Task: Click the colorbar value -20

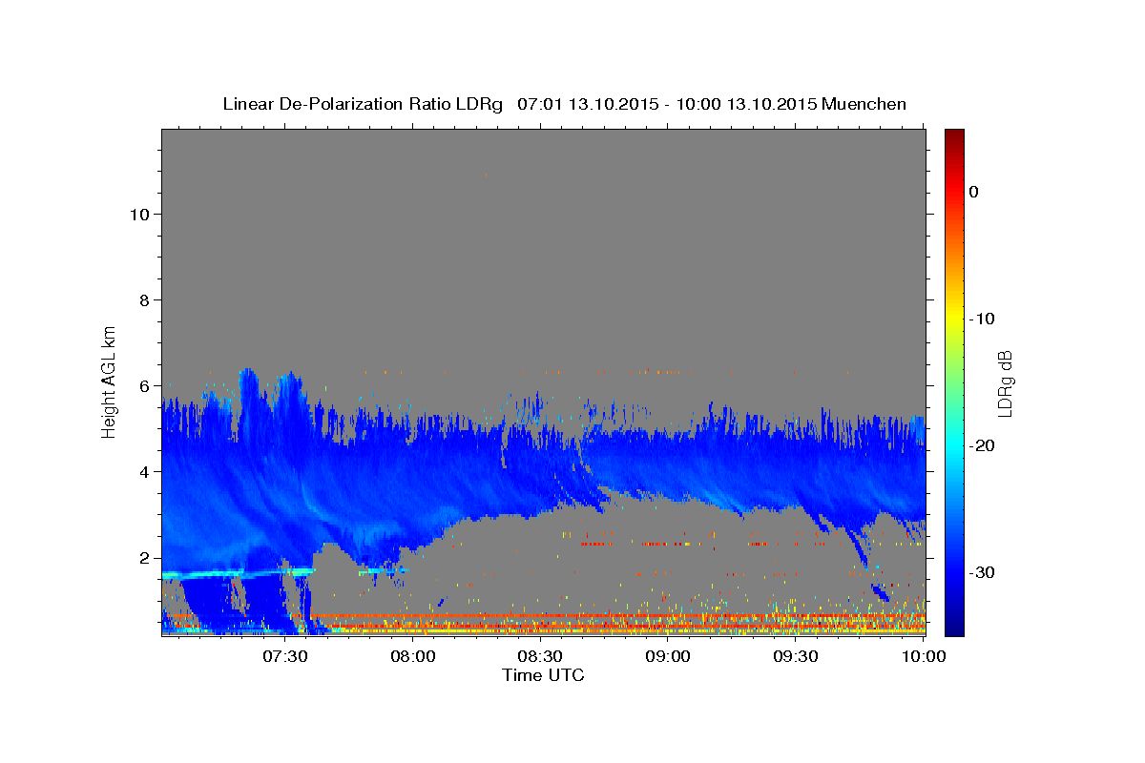Action: [x=982, y=445]
